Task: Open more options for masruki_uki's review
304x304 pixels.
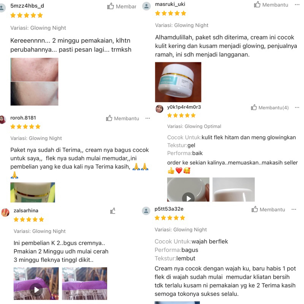Action: (297, 5)
